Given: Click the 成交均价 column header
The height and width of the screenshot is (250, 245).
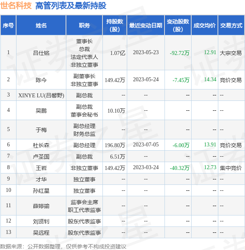Looking at the screenshot, I should (205, 26).
